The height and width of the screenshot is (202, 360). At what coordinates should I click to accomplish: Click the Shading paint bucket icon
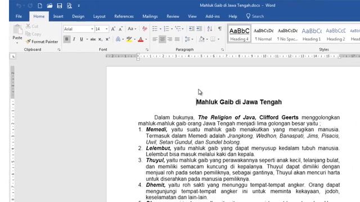click(201, 39)
